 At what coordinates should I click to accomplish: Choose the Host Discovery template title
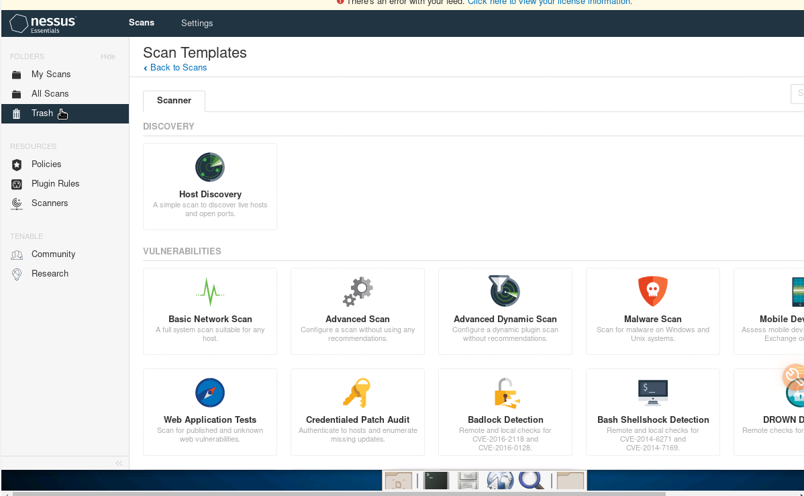[210, 195]
